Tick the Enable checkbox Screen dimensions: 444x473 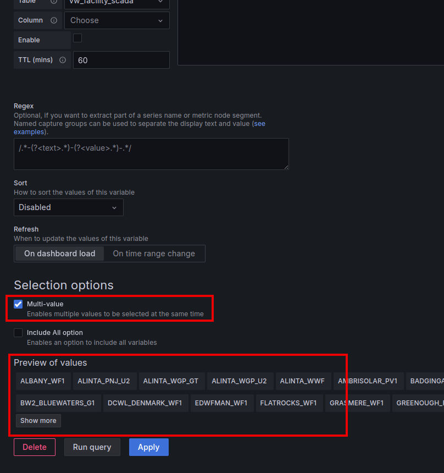pos(77,38)
